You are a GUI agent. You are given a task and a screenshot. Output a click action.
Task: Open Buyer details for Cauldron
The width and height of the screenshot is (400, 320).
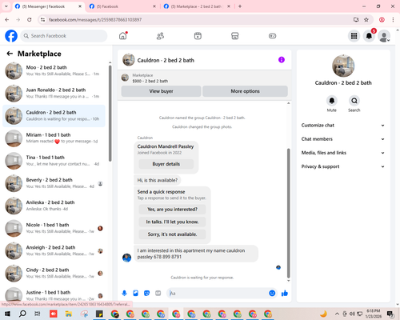[166, 164]
